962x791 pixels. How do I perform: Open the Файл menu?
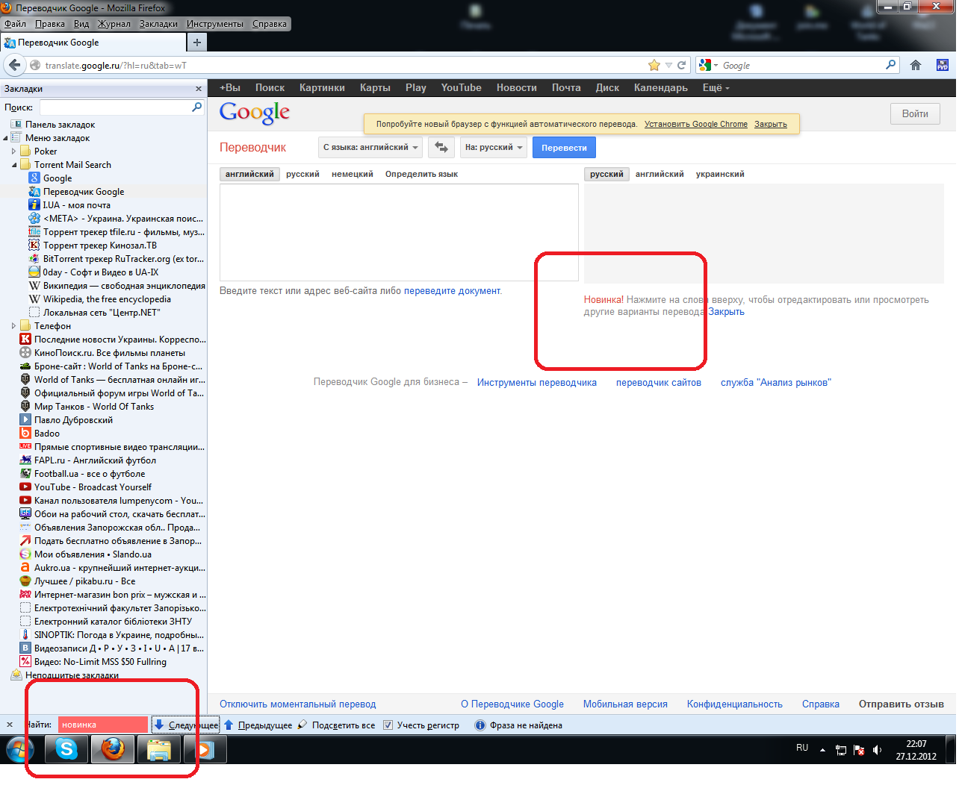[x=15, y=24]
